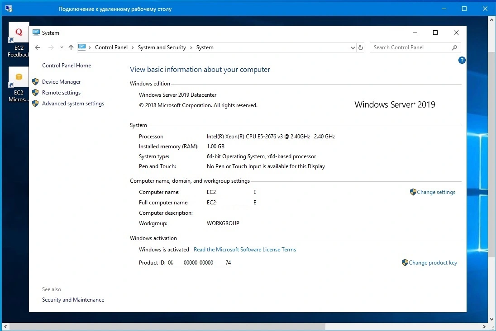Open the EC2 Microsoft desktop shortcut
This screenshot has height=331, width=496.
pos(19,85)
